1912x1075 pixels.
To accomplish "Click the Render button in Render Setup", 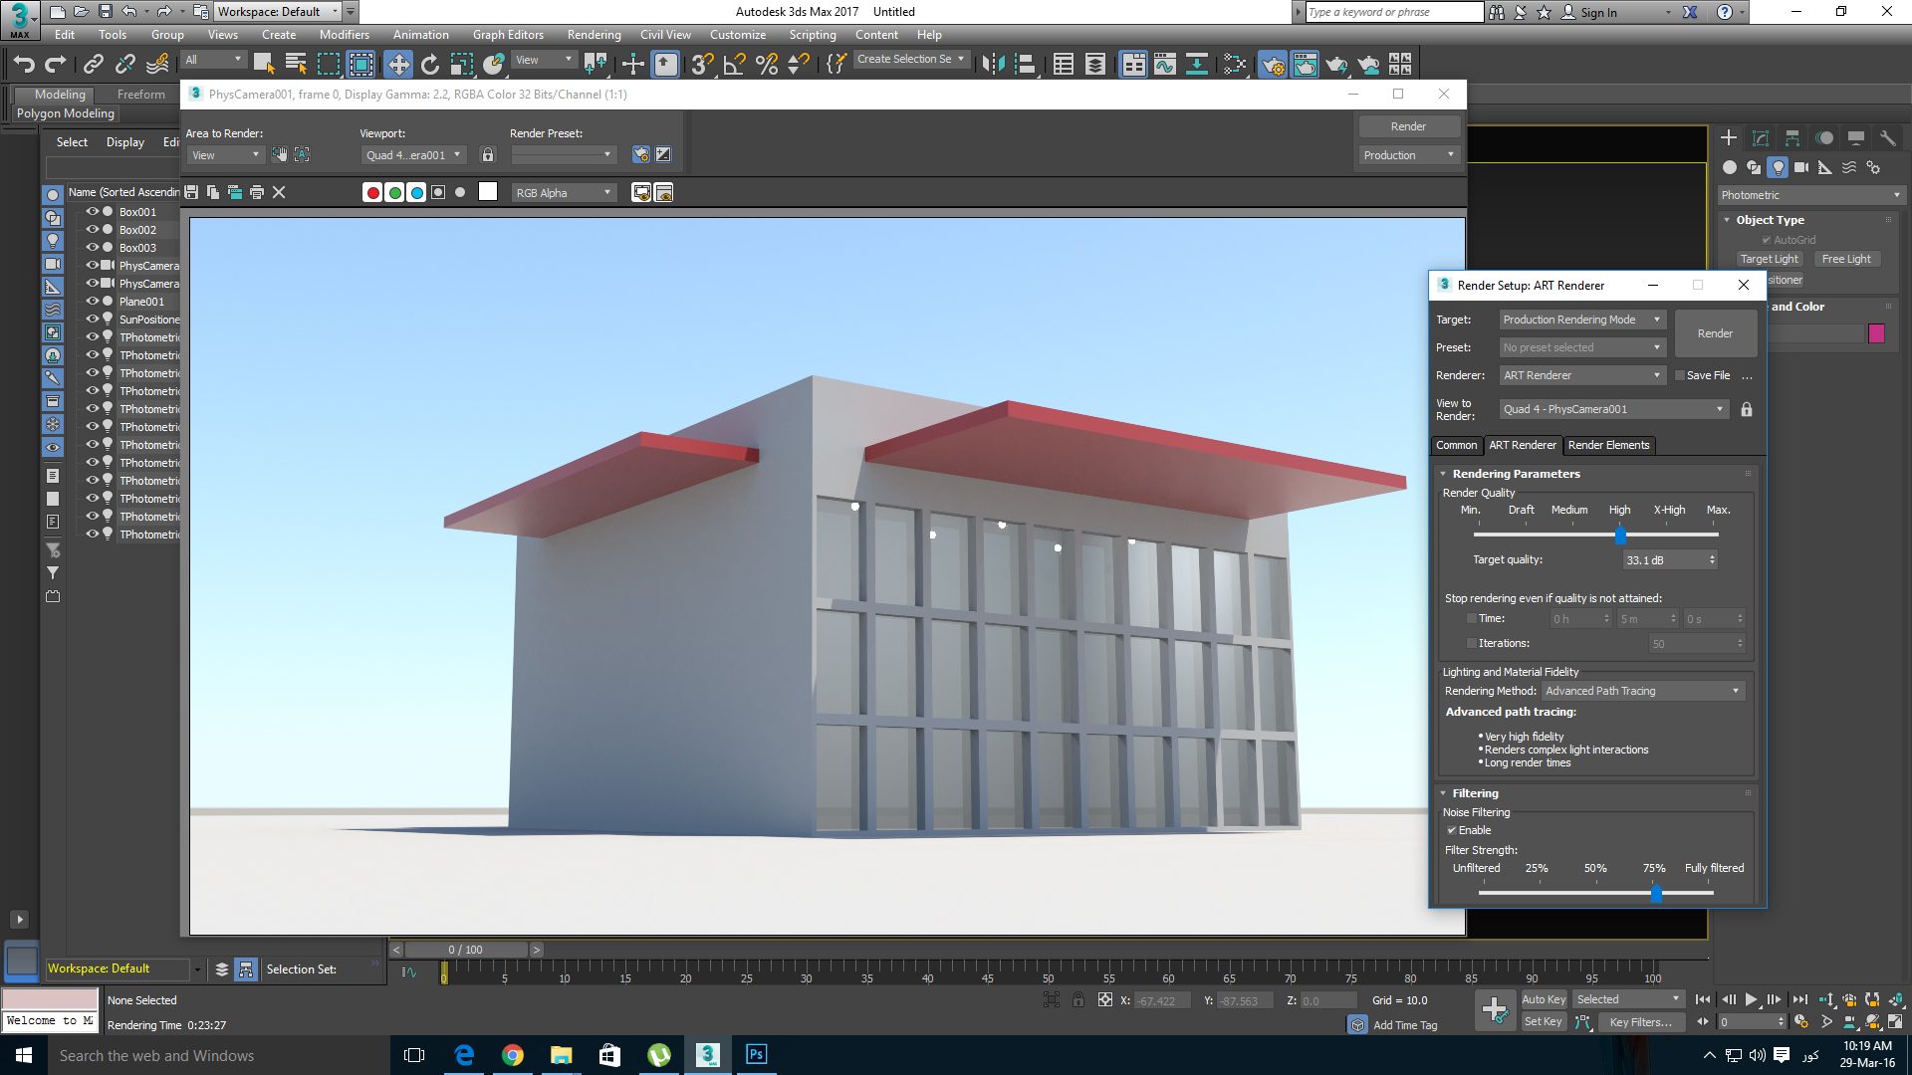I will [x=1714, y=333].
